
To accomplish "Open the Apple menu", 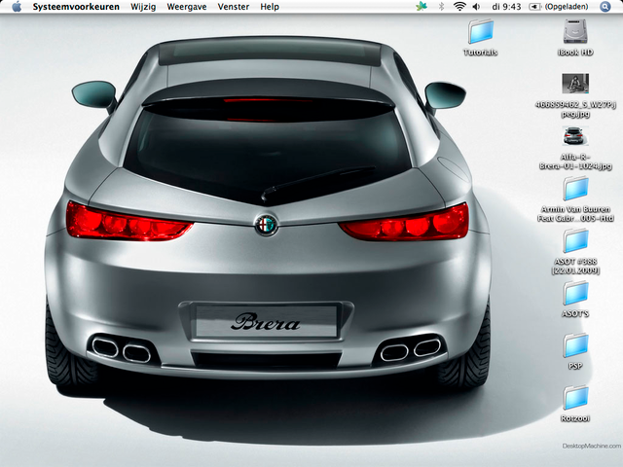I will coord(17,7).
